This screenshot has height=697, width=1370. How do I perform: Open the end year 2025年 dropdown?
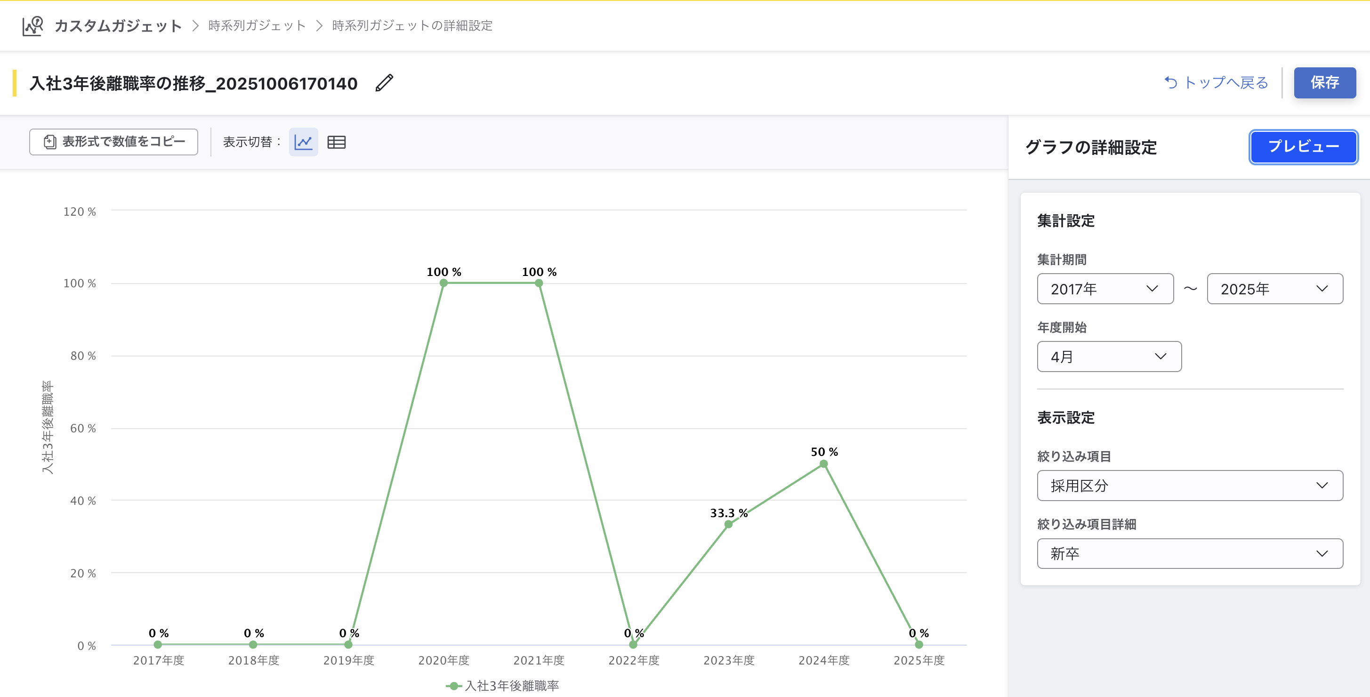pyautogui.click(x=1274, y=289)
